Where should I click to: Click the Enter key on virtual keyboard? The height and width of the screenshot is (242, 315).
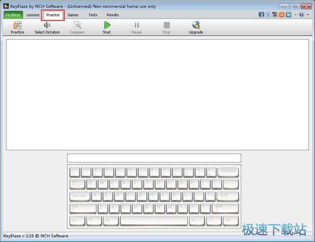coord(228,196)
